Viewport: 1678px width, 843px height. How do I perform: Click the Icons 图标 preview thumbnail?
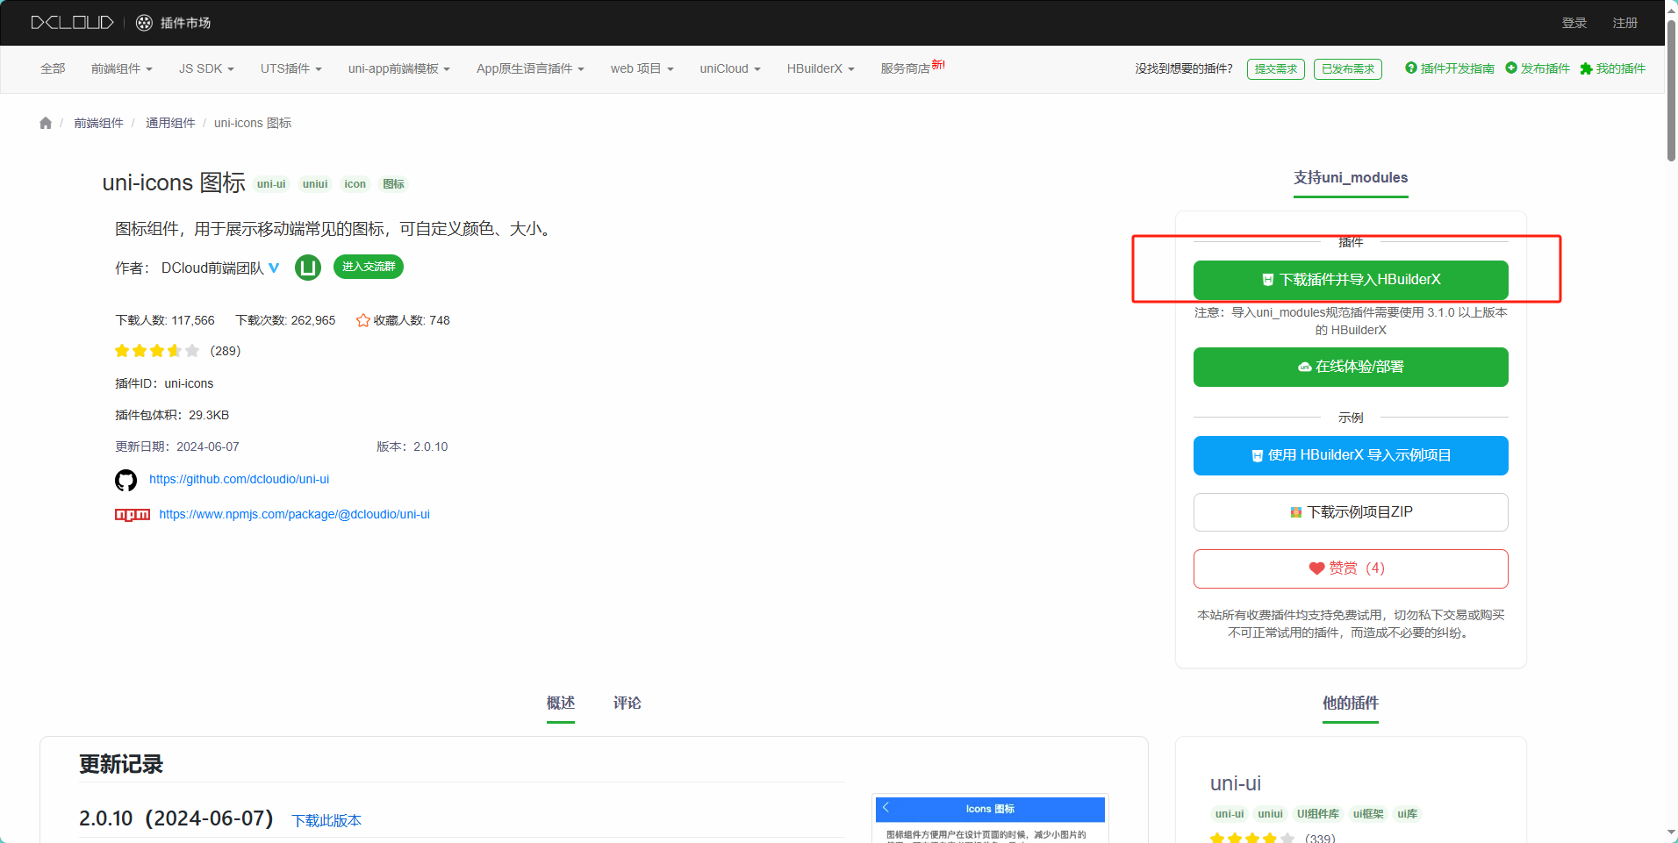[990, 818]
